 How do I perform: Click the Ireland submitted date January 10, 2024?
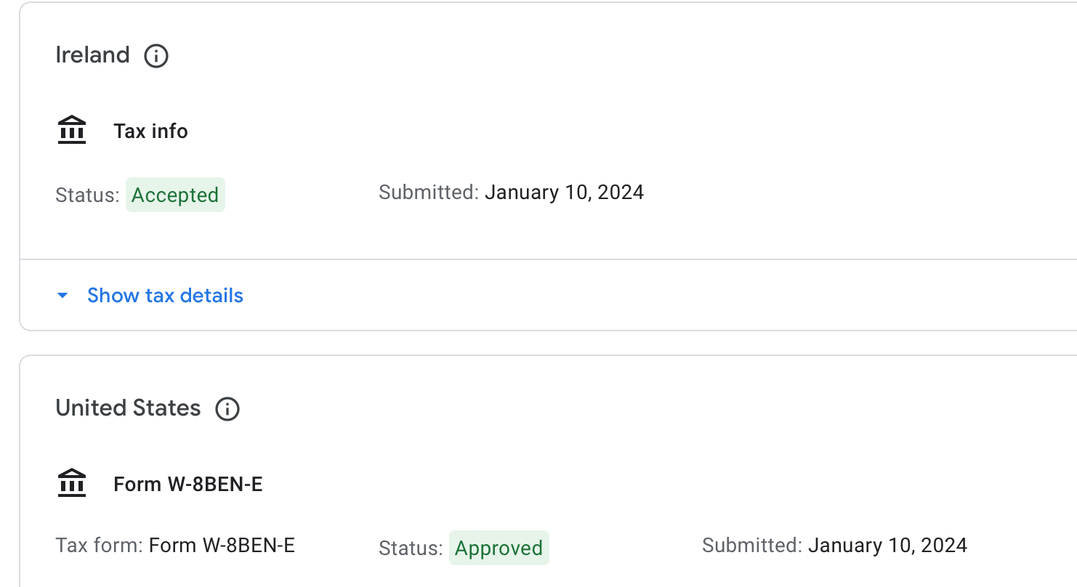[564, 193]
